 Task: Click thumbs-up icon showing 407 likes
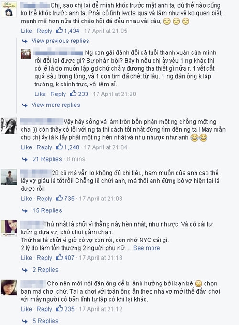[x=59, y=257]
